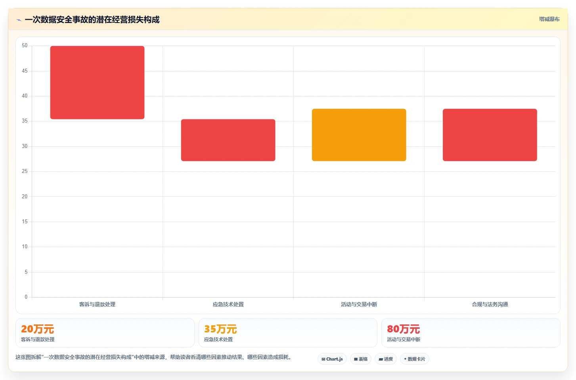The height and width of the screenshot is (380, 576).
Task: Click the lightning icon beside the chart title
Action: (x=19, y=20)
